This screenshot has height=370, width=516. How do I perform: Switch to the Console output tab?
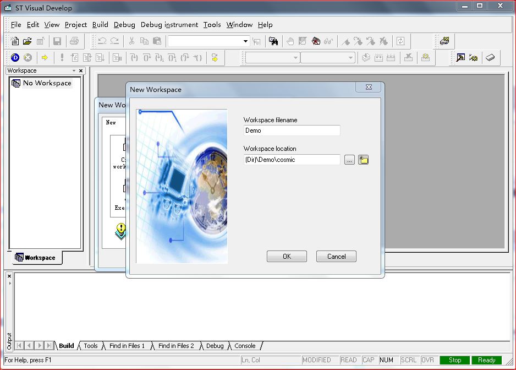(x=245, y=346)
